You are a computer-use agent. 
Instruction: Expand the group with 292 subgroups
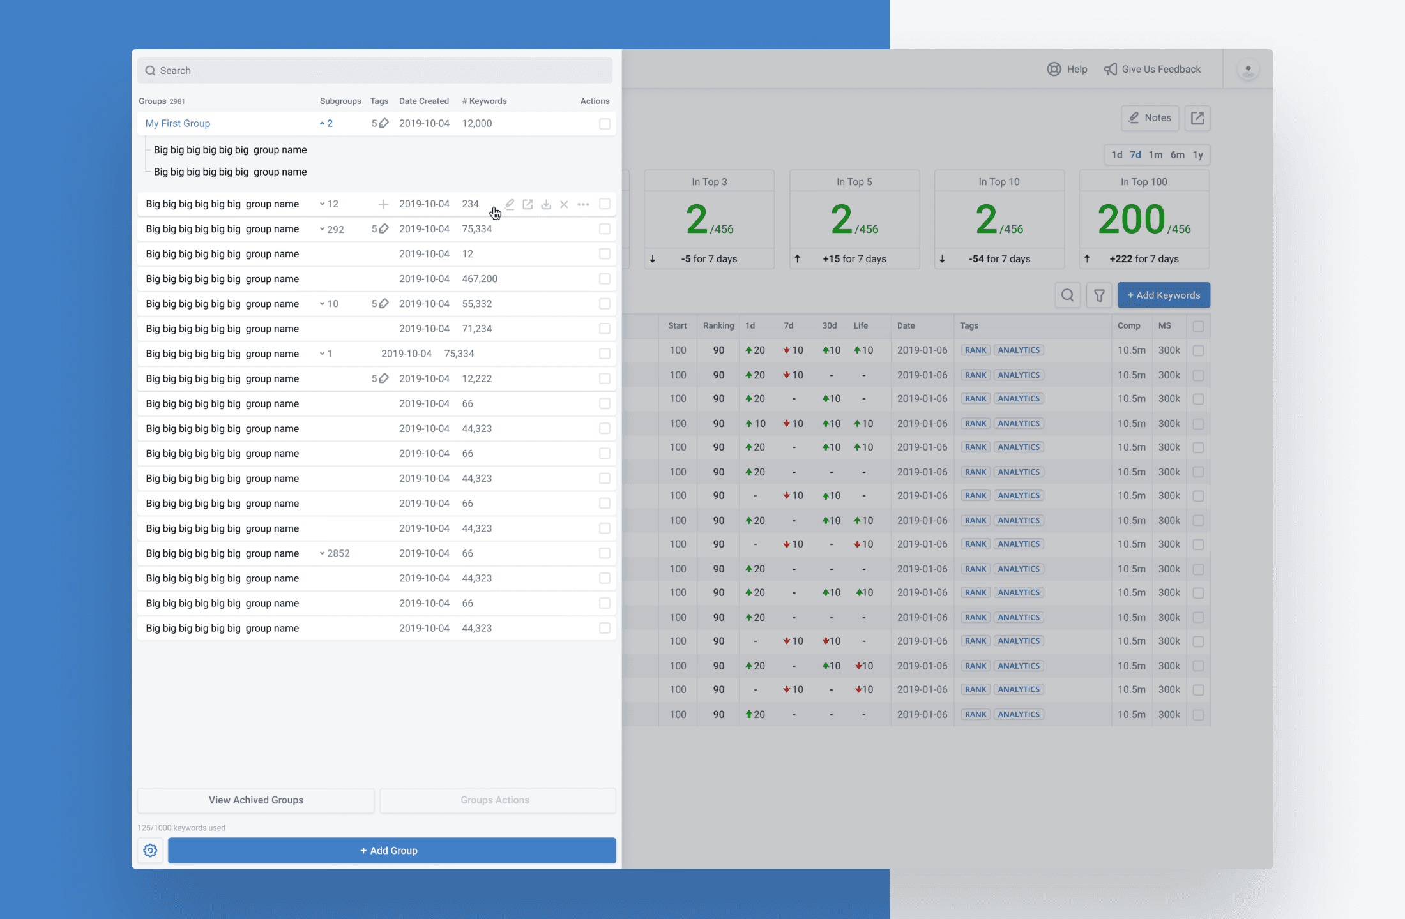point(323,229)
